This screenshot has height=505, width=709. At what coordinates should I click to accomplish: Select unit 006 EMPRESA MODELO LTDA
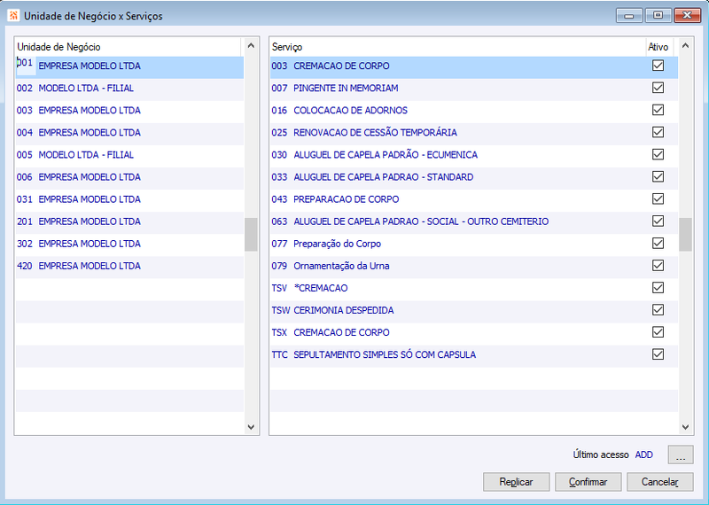129,178
